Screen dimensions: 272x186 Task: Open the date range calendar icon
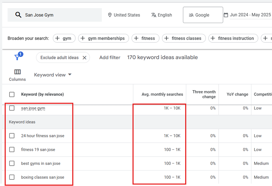point(226,15)
